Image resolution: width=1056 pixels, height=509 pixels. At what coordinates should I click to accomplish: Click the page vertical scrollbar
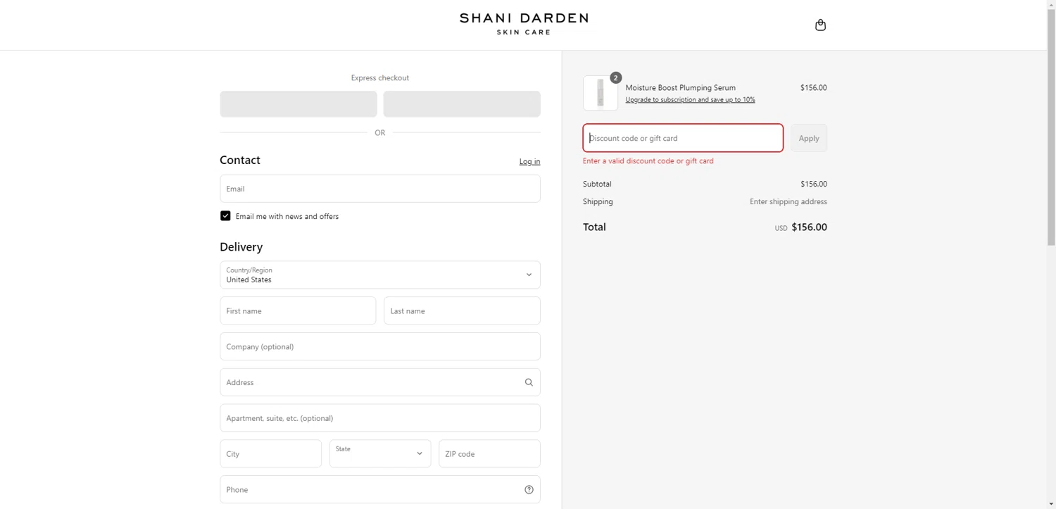click(1051, 127)
